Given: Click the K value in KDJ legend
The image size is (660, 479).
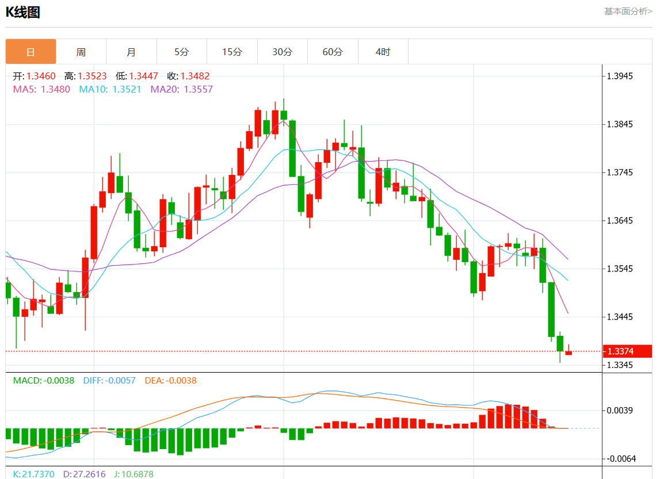Looking at the screenshot, I should (x=33, y=474).
